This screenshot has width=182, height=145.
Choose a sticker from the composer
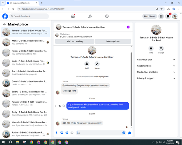67,133
